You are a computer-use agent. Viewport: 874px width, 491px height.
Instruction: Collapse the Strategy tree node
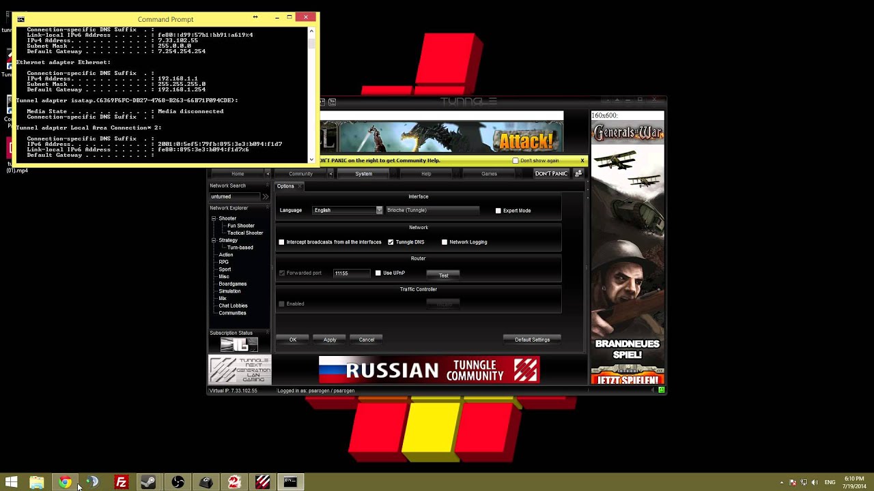(214, 240)
